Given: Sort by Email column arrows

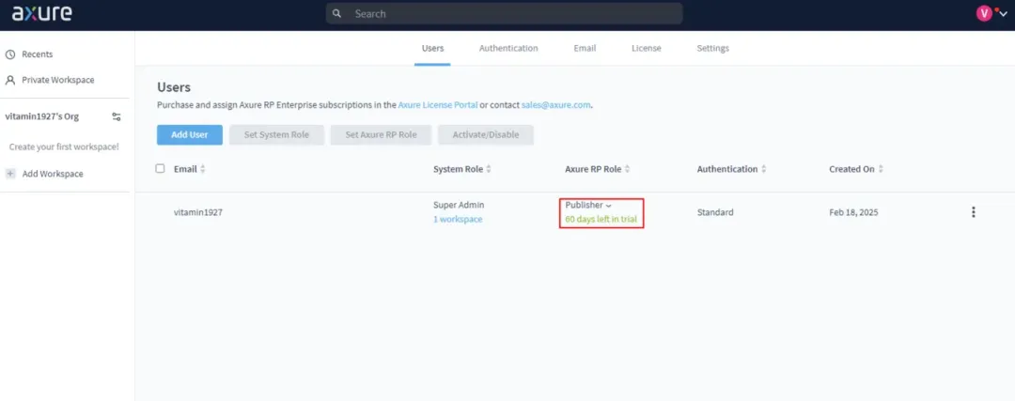Looking at the screenshot, I should pyautogui.click(x=203, y=169).
